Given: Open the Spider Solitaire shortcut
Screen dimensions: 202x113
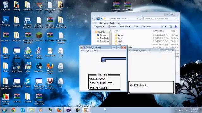Looking at the screenshot, I should point(39,53).
